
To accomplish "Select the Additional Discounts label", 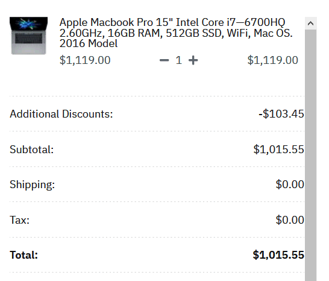I will (x=61, y=114).
